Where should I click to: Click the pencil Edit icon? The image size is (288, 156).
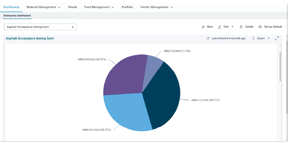219,27
